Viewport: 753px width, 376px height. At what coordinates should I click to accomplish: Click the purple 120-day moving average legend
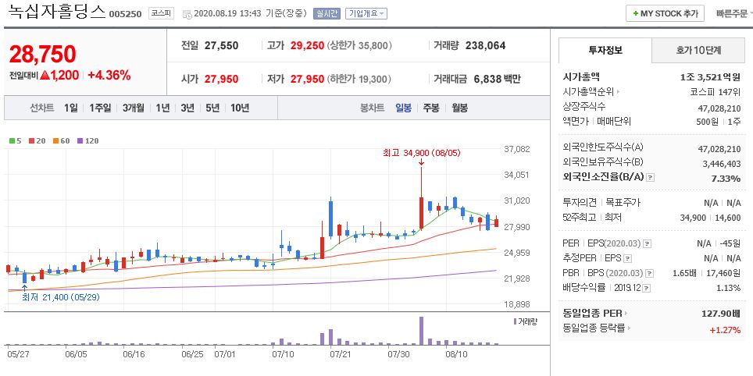pyautogui.click(x=87, y=141)
